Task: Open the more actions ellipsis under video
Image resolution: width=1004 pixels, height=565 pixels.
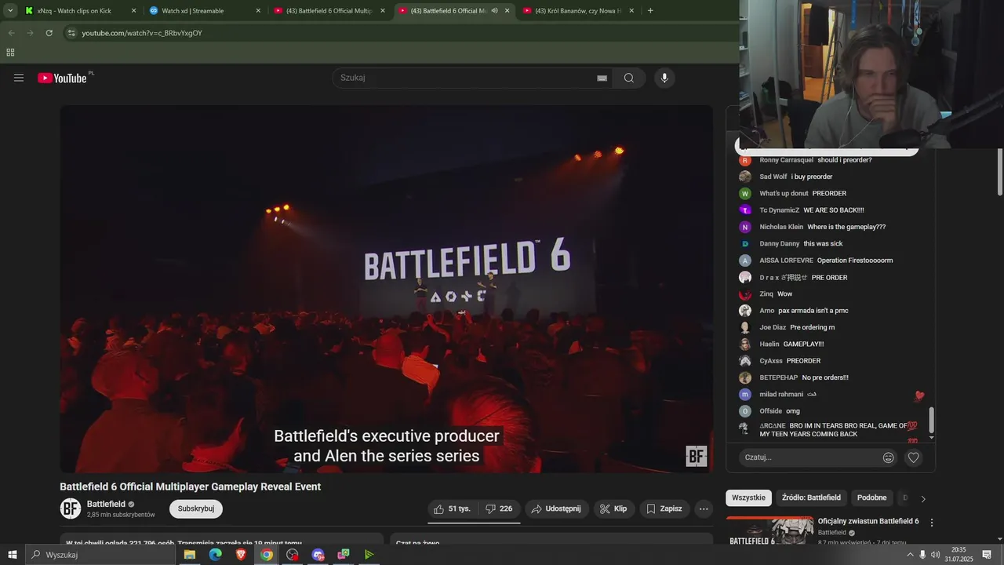Action: tap(704, 508)
